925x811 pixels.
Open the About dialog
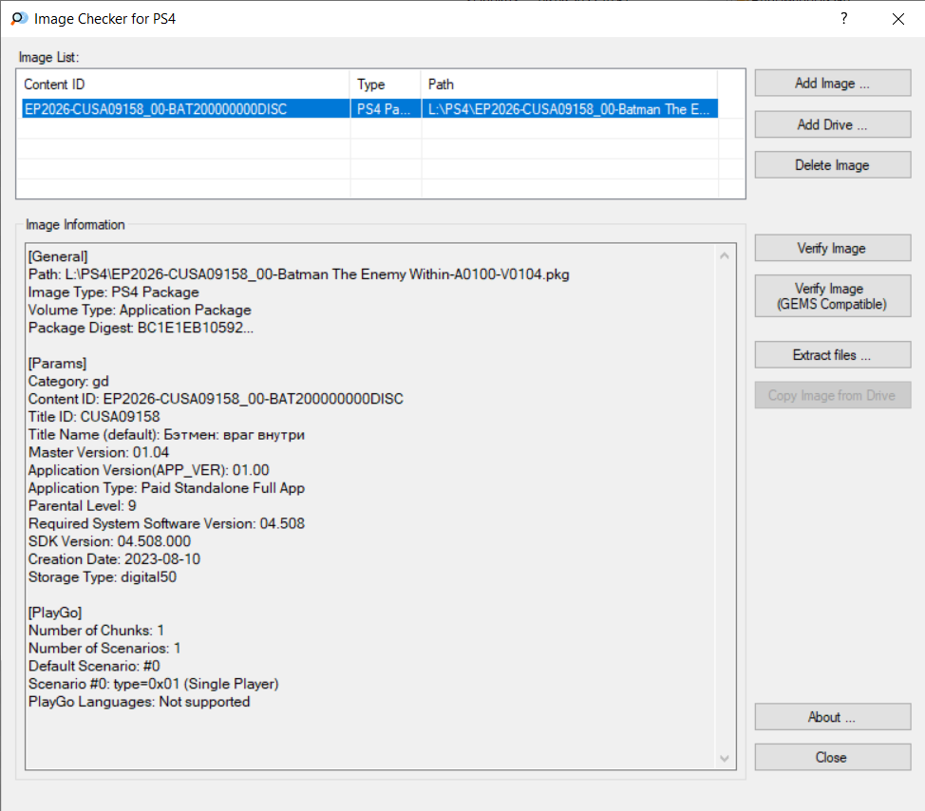[x=832, y=717]
